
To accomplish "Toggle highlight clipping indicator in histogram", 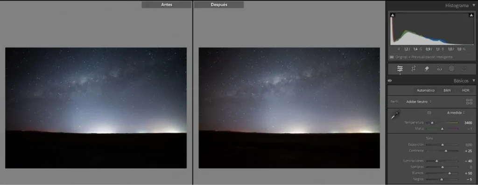I will click(471, 15).
